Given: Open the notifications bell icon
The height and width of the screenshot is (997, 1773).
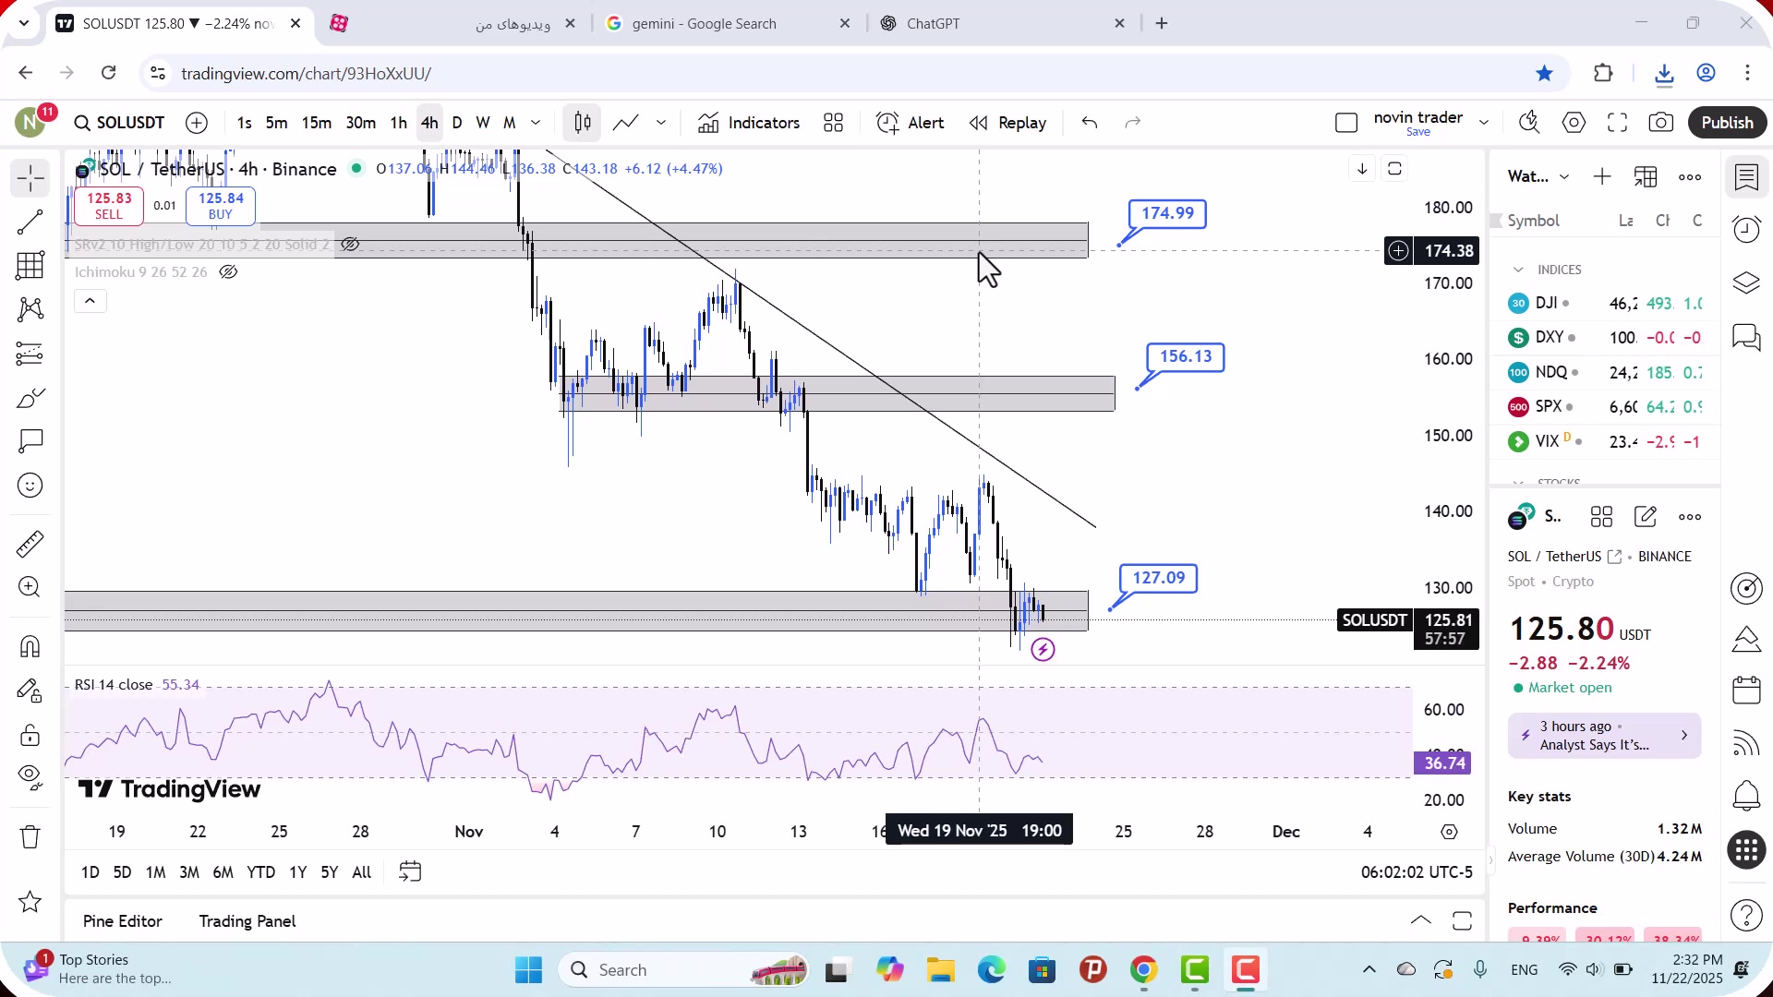Looking at the screenshot, I should (x=1746, y=796).
